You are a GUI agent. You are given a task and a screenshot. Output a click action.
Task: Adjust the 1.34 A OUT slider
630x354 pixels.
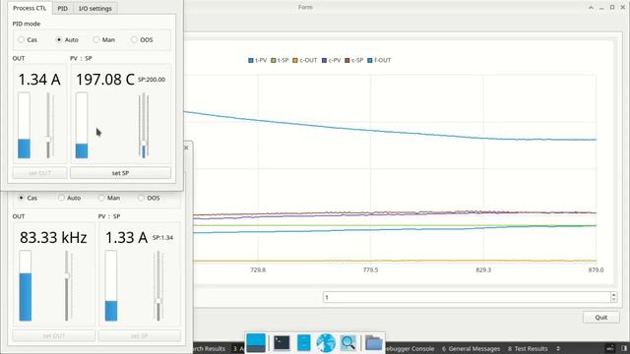(48, 140)
